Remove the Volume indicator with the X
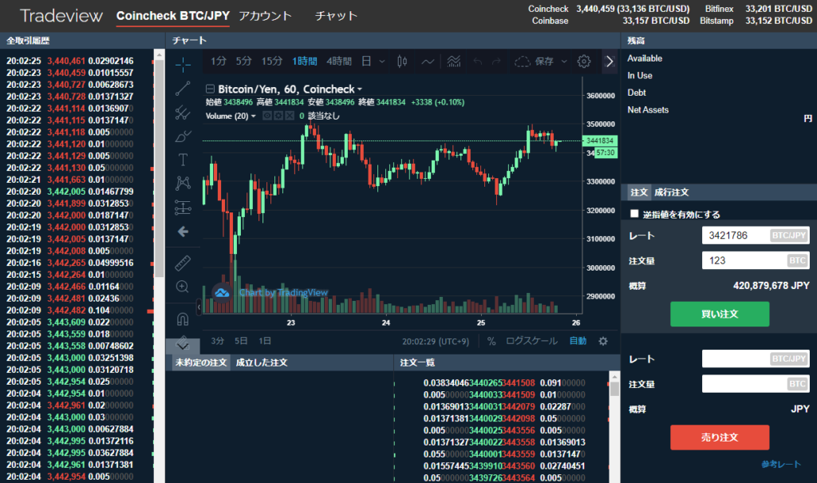 pos(290,116)
